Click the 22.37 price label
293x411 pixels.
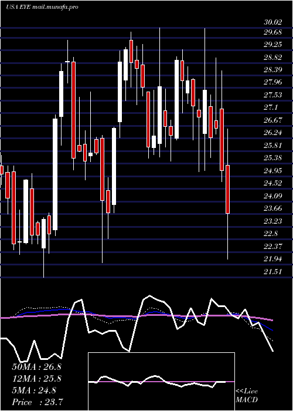(x=273, y=246)
